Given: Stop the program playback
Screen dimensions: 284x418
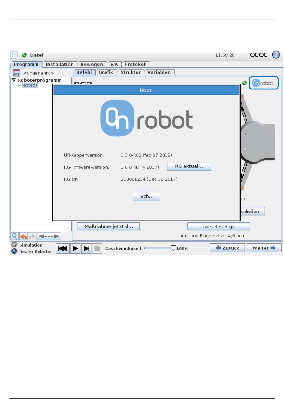Looking at the screenshot, I should click(97, 248).
